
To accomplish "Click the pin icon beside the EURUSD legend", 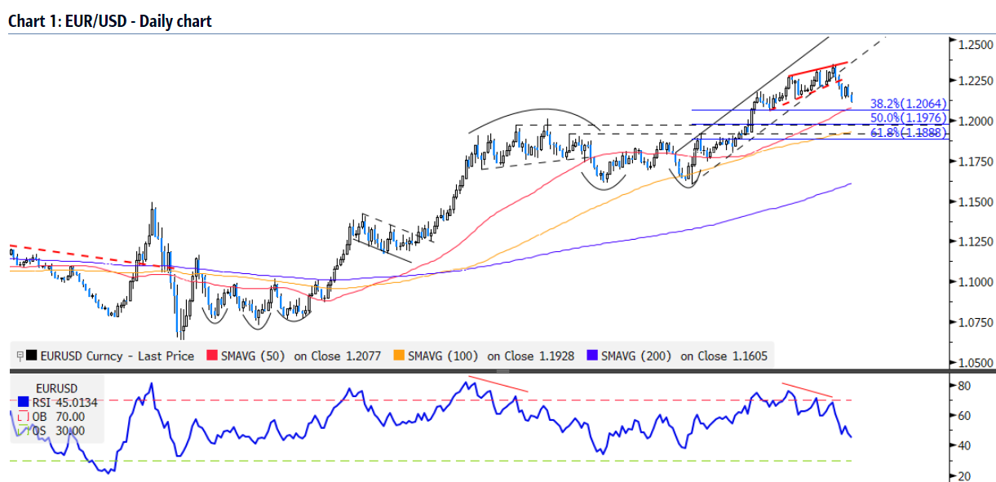I will coord(20,356).
